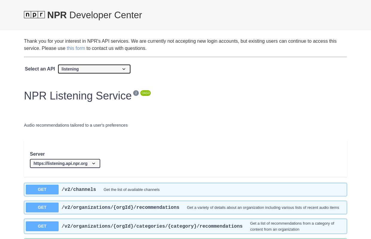The height and width of the screenshot is (239, 371).
Task: Click GET method badge for /v2/channels
Action: coord(42,189)
